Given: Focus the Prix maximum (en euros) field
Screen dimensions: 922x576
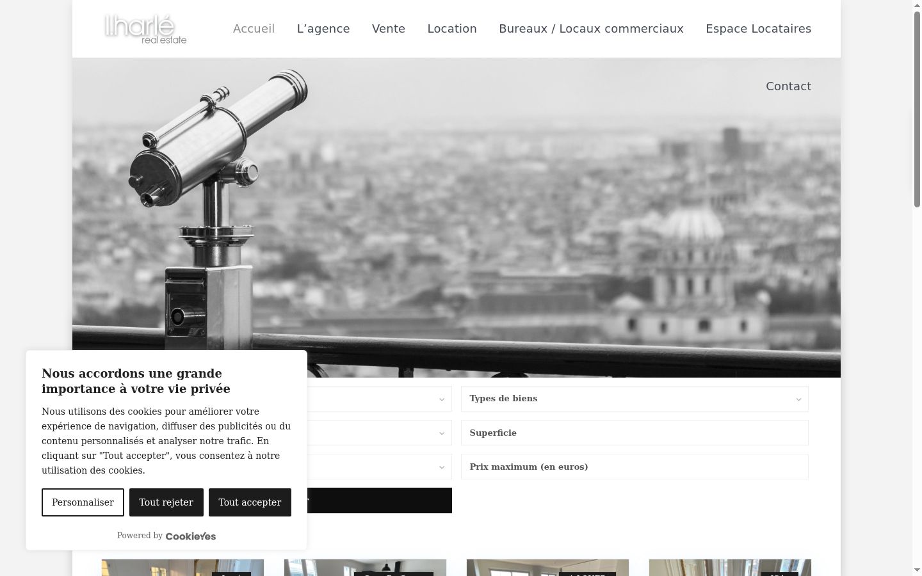Looking at the screenshot, I should (x=635, y=467).
